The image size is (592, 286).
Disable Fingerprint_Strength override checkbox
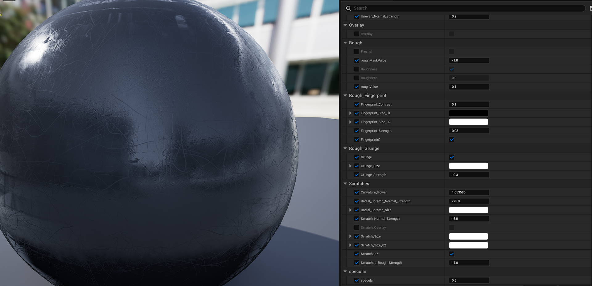(357, 131)
